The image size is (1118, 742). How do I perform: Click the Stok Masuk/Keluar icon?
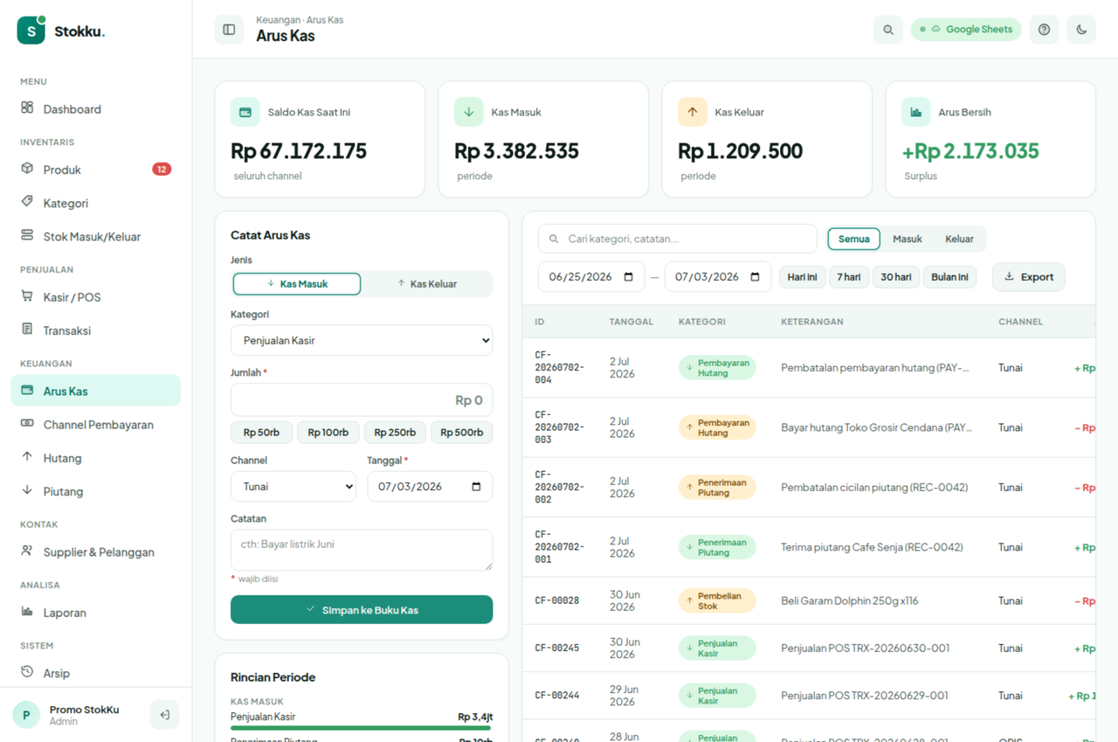coord(27,236)
